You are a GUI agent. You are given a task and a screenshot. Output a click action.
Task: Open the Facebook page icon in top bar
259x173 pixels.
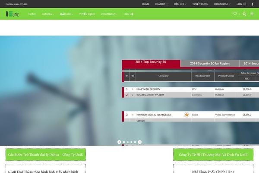[253, 4]
